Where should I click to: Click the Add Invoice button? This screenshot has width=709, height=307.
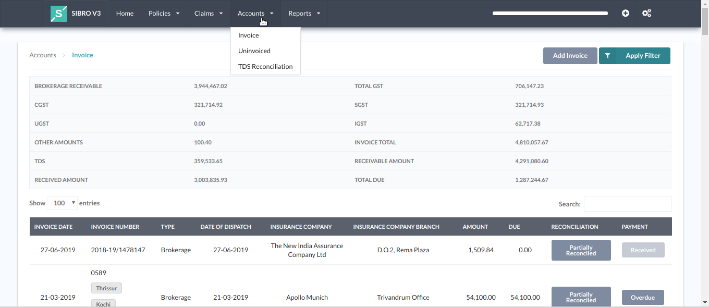(x=570, y=56)
